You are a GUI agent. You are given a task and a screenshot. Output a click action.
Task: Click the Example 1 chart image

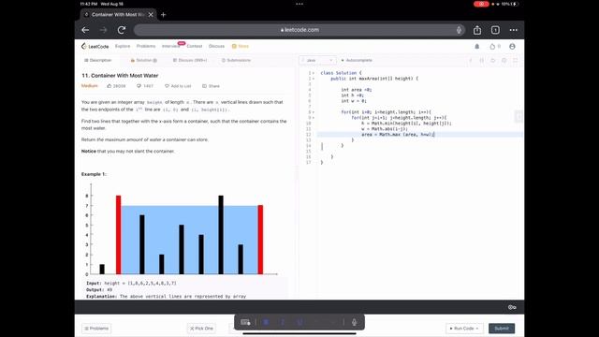tap(180, 229)
